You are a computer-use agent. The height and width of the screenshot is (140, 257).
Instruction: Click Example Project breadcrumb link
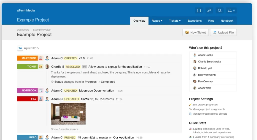42,30
